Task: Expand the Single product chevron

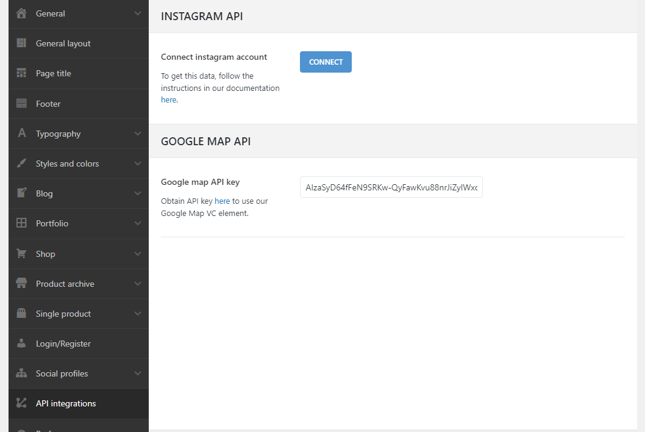Action: [x=138, y=314]
